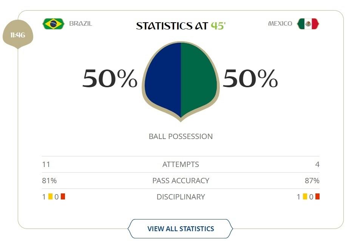Click Brazil's yellow card icon

coord(50,196)
